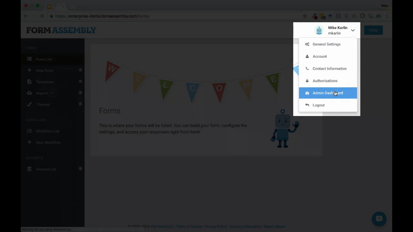Click help badge beside New Form
The height and width of the screenshot is (232, 413).
point(80,70)
